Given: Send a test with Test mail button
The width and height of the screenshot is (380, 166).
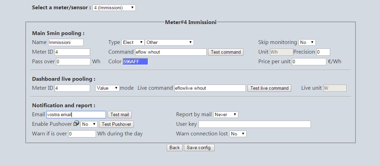Looking at the screenshot, I should pyautogui.click(x=119, y=115).
